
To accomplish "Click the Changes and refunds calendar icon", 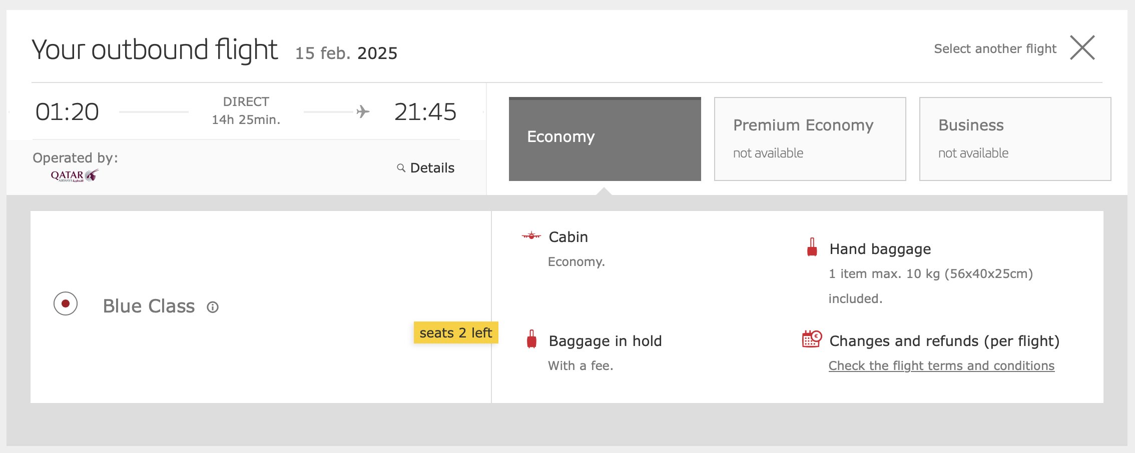I will pyautogui.click(x=812, y=338).
